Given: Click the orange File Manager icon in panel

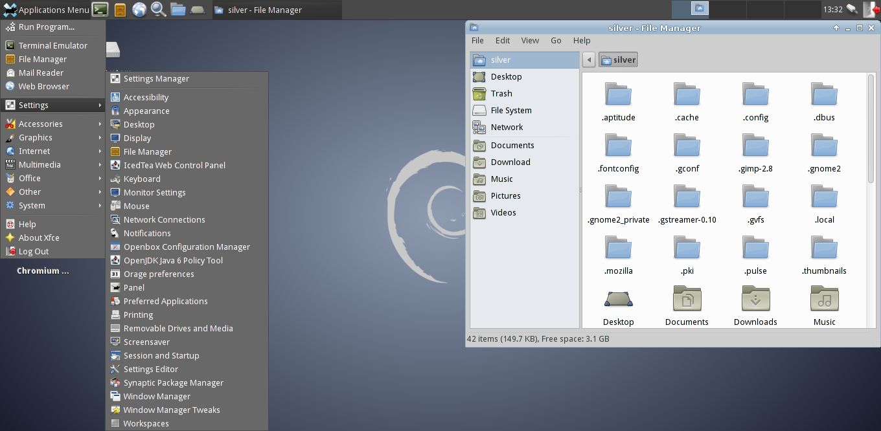Looking at the screenshot, I should (x=120, y=9).
